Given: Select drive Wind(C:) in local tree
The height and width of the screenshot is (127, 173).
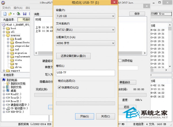Looking at the screenshot, I should pos(16,94).
